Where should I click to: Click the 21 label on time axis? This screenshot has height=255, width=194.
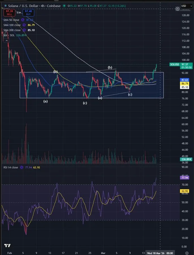point(77,253)
